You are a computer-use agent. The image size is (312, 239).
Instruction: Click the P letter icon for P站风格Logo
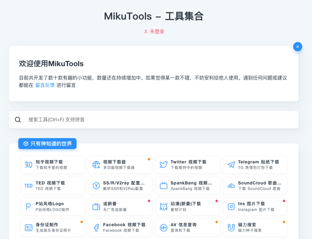point(28,207)
